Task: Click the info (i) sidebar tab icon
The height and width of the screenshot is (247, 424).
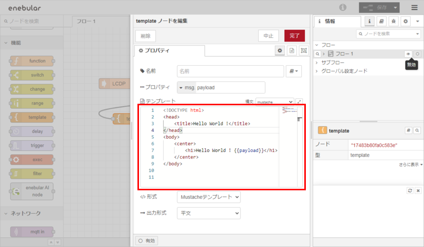Action: tap(369, 21)
